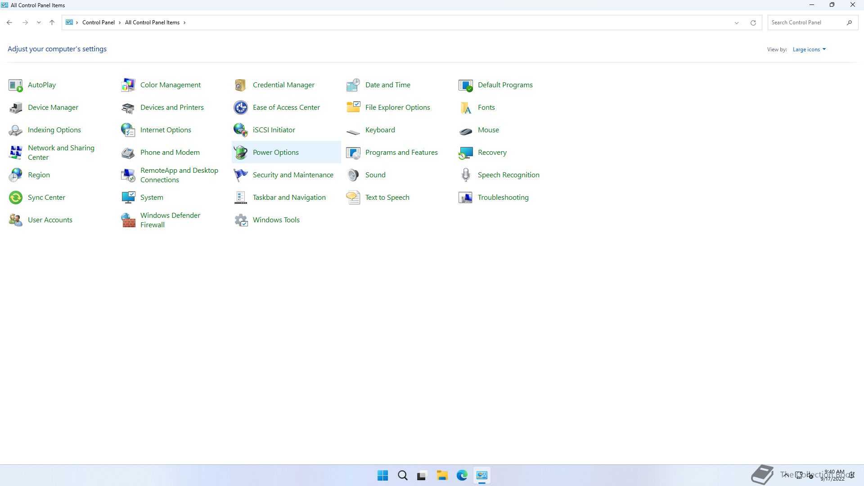Click the Programs and Features icon
This screenshot has width=864, height=486.
pyautogui.click(x=353, y=153)
